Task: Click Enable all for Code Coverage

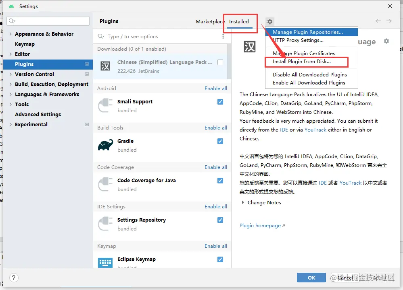Action: click(216, 167)
